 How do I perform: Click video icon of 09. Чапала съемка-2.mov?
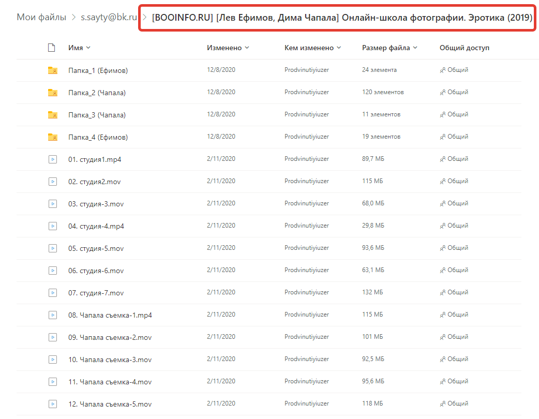click(53, 337)
